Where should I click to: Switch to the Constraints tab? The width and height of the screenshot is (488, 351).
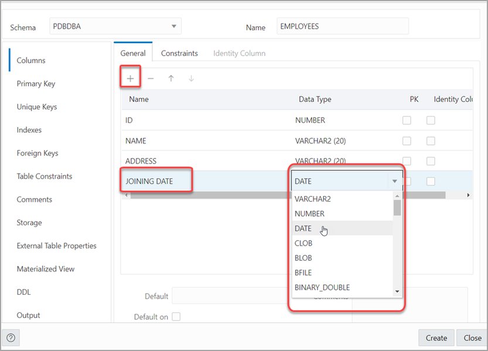(x=179, y=53)
